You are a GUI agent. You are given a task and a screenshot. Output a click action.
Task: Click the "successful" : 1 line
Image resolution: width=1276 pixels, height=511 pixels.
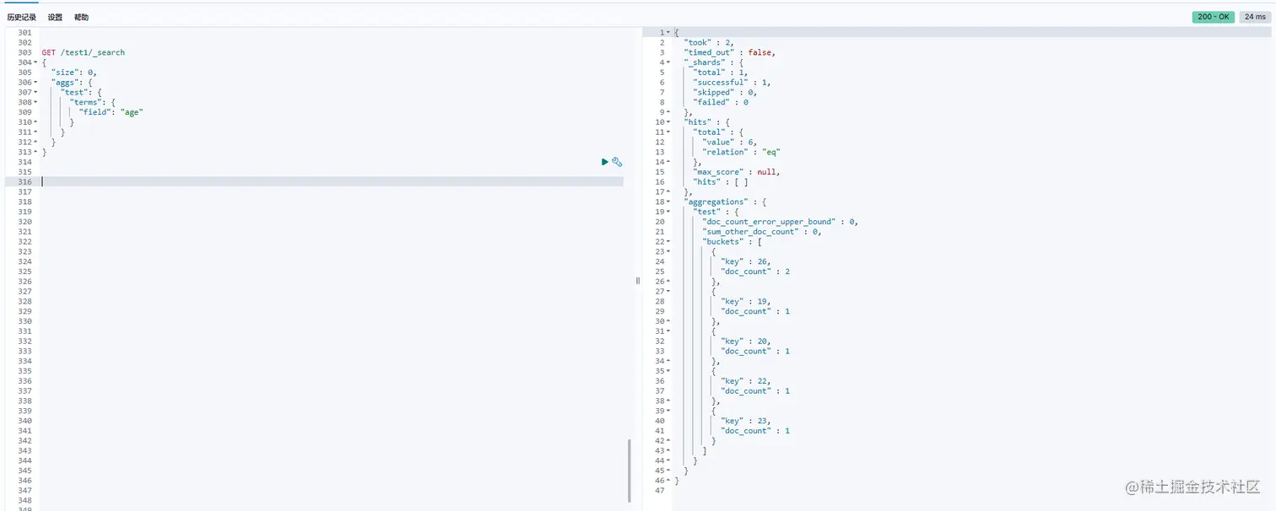[733, 83]
